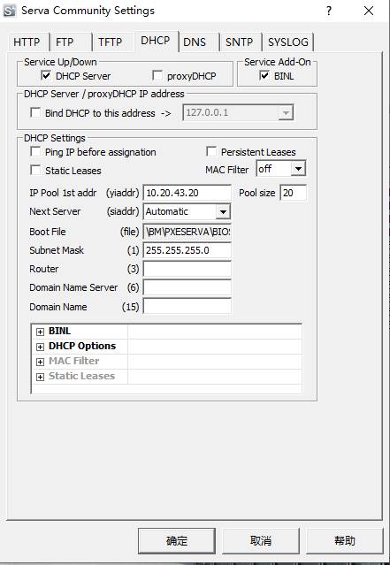Enable Ping IP before assignation
The image size is (390, 565).
tap(35, 152)
